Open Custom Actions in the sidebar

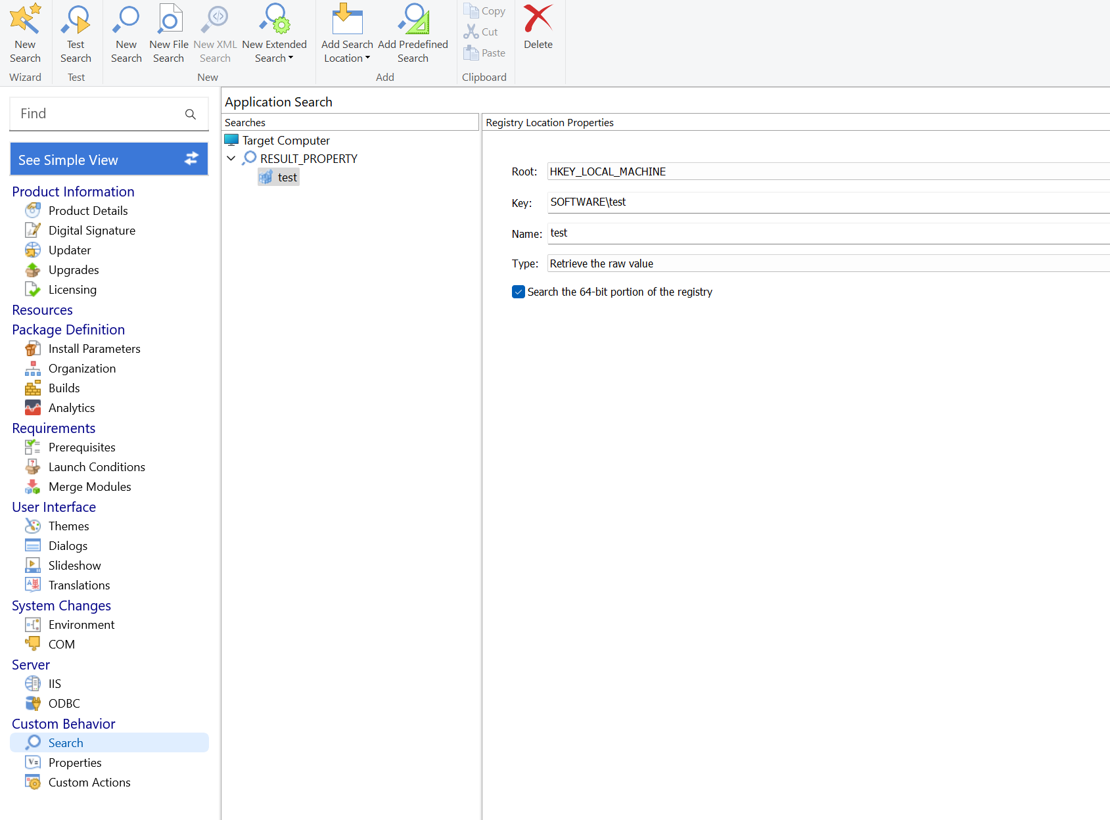pyautogui.click(x=89, y=783)
